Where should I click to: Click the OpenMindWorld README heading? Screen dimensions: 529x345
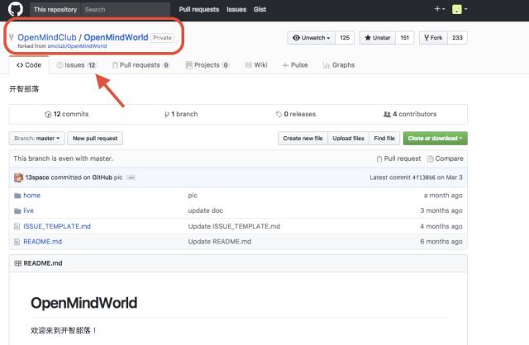coord(84,303)
